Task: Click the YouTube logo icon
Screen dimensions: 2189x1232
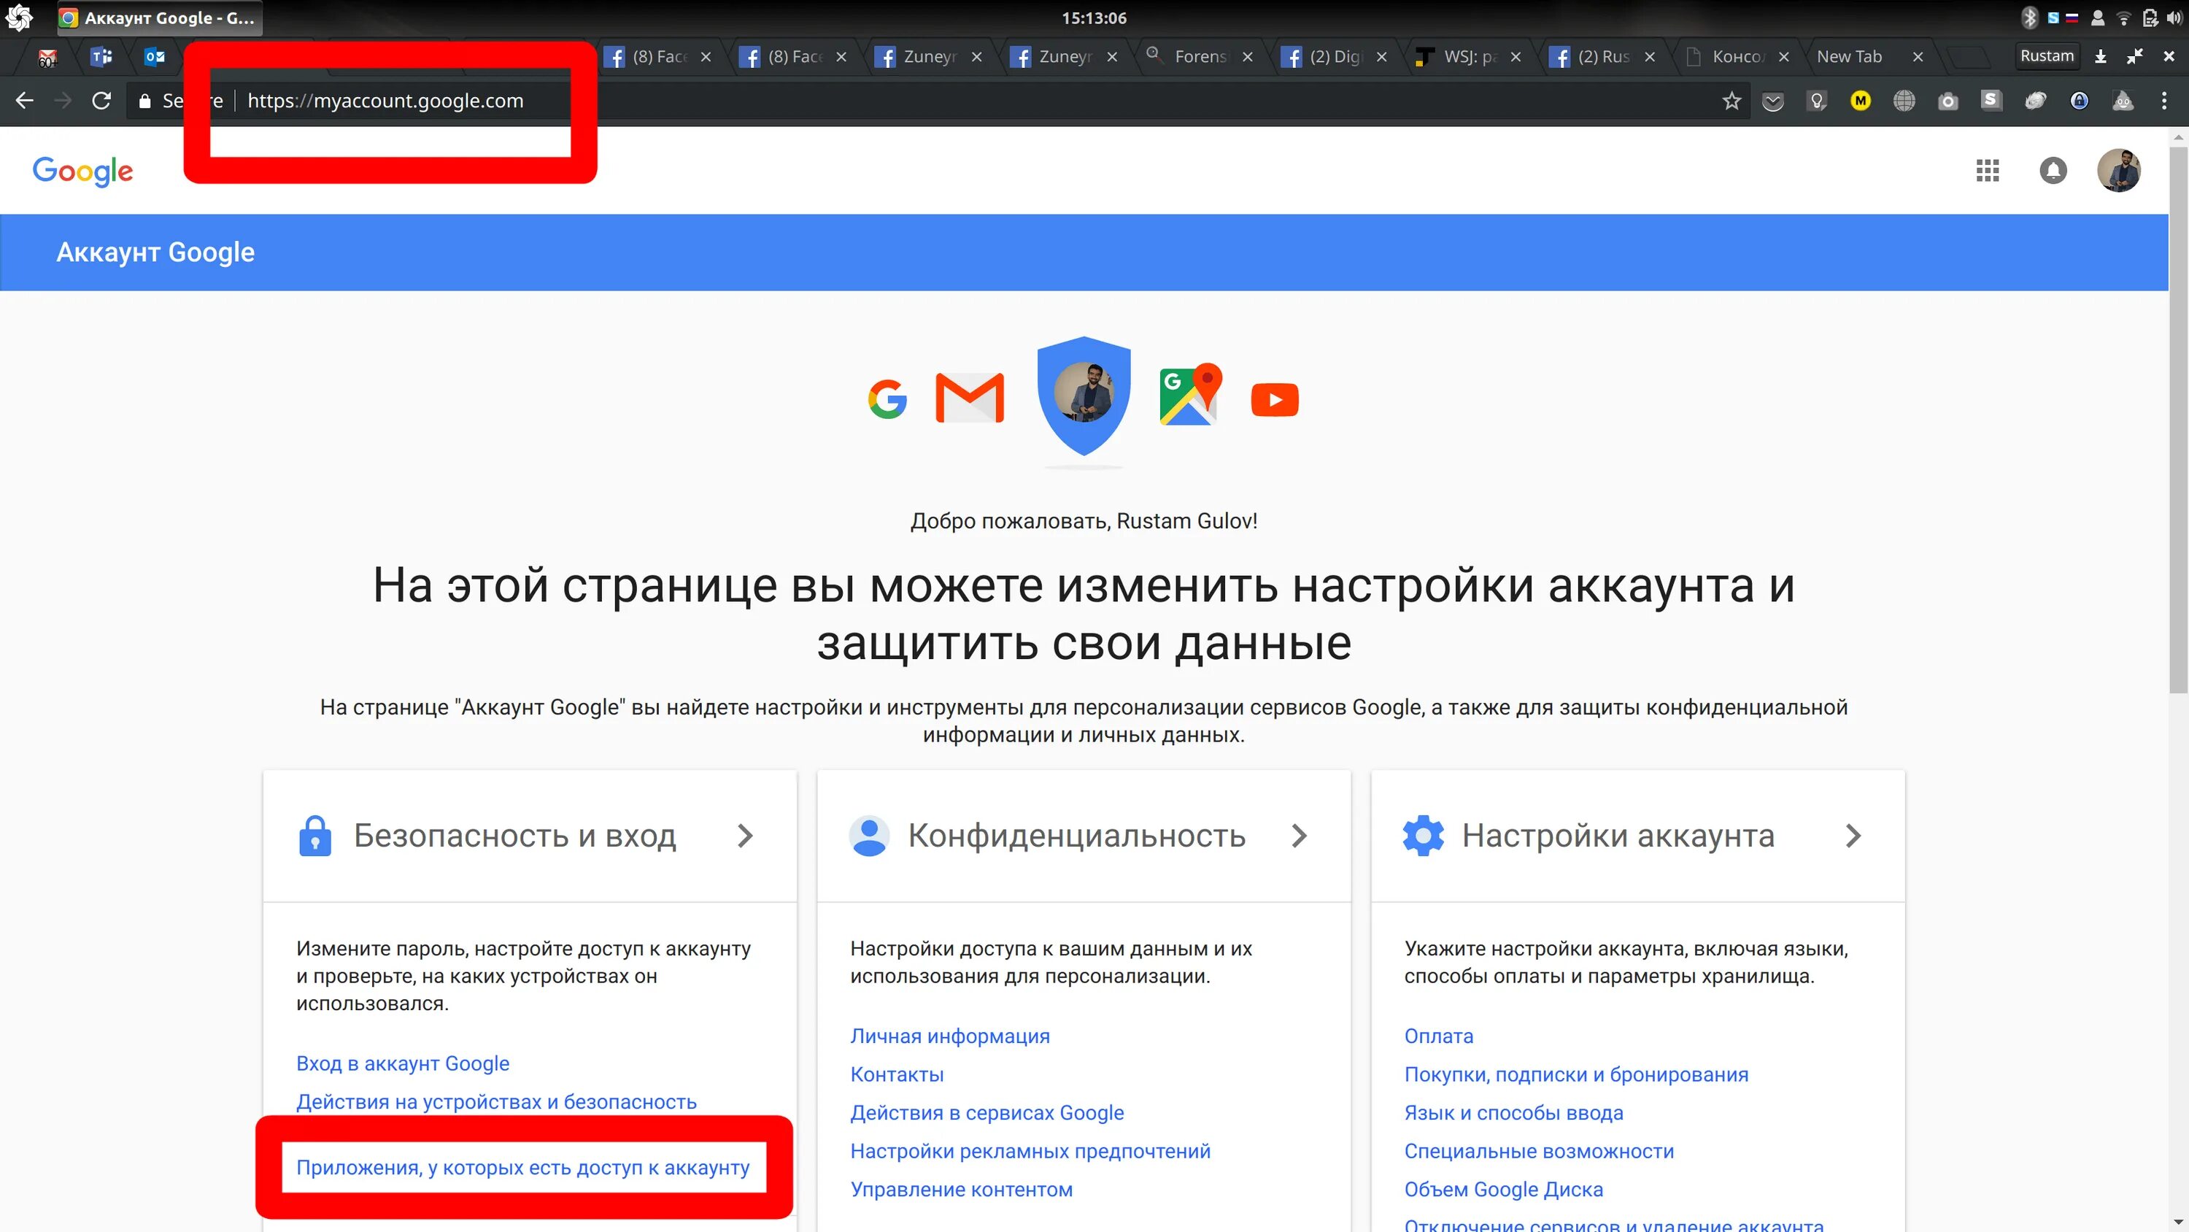Action: pyautogui.click(x=1275, y=400)
